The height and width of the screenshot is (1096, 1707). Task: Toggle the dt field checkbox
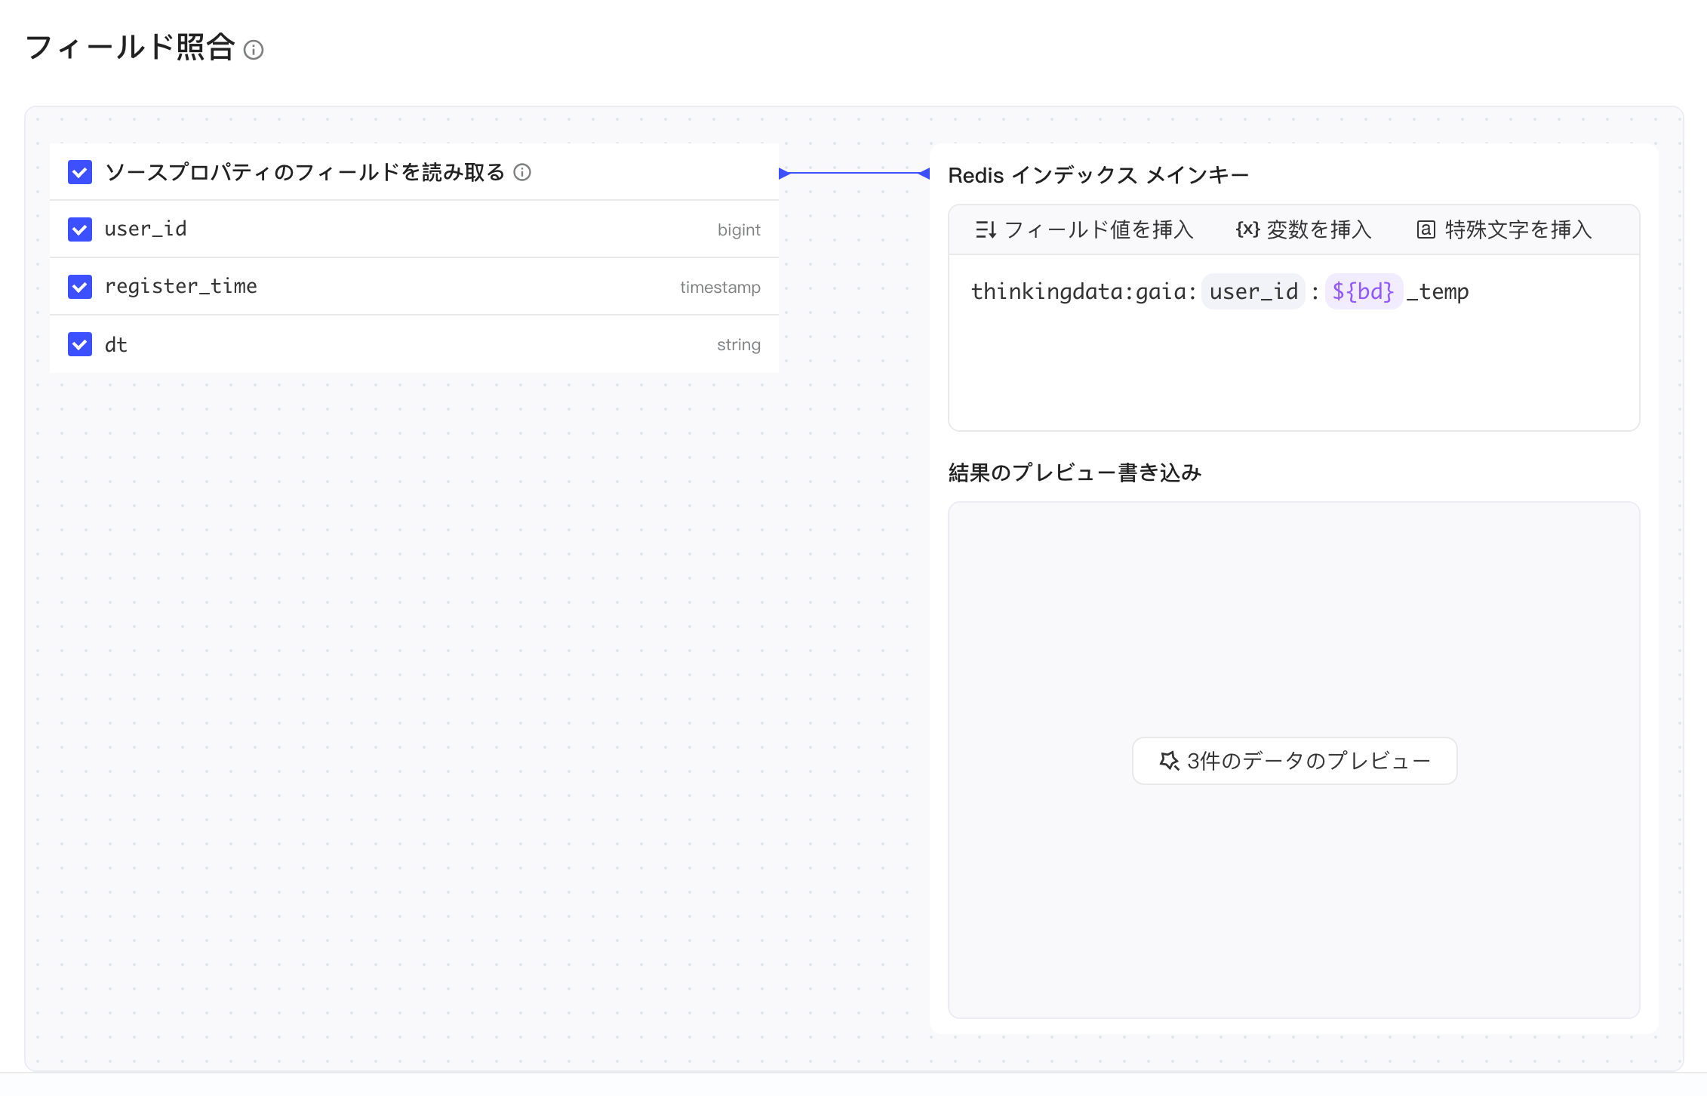tap(80, 344)
